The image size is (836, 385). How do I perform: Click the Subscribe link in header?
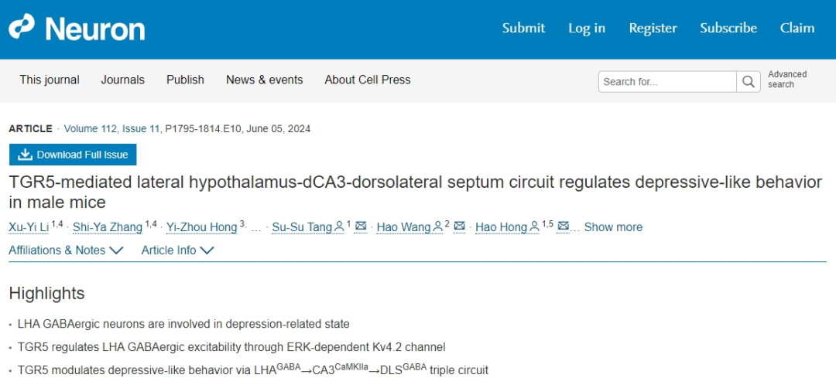pyautogui.click(x=728, y=28)
